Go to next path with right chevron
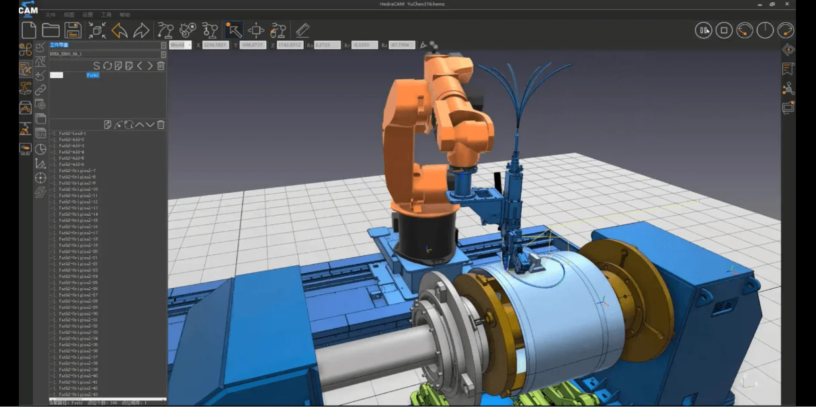The height and width of the screenshot is (407, 816). (x=150, y=66)
